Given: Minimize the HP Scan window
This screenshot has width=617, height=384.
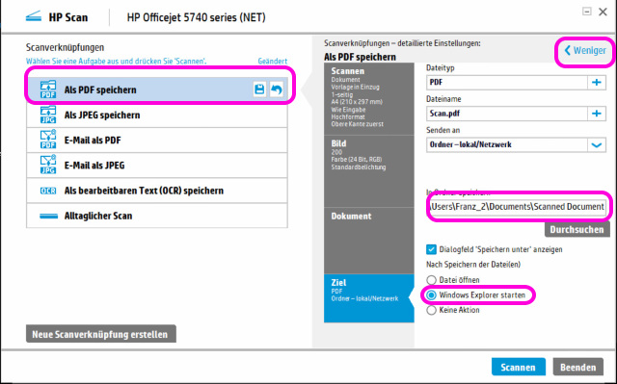Looking at the screenshot, I should tap(587, 12).
